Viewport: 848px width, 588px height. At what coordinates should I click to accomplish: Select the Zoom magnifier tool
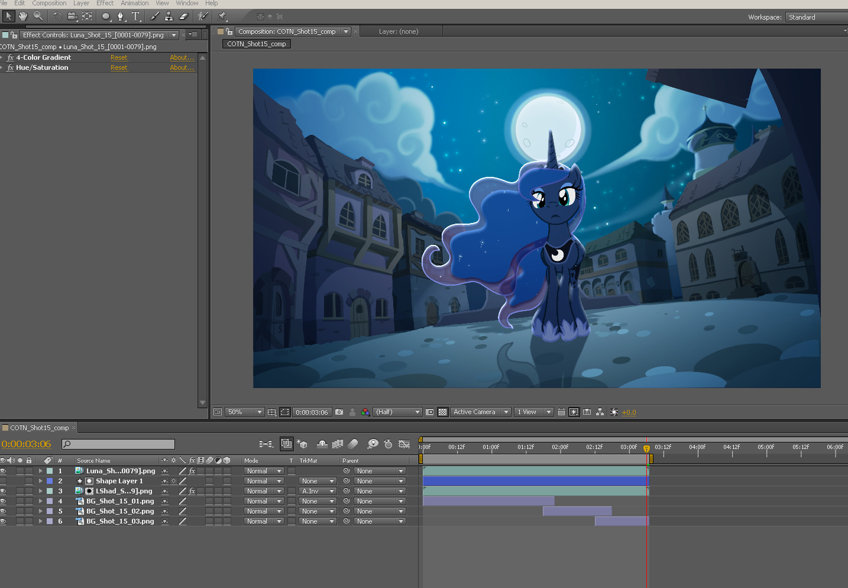click(x=38, y=17)
